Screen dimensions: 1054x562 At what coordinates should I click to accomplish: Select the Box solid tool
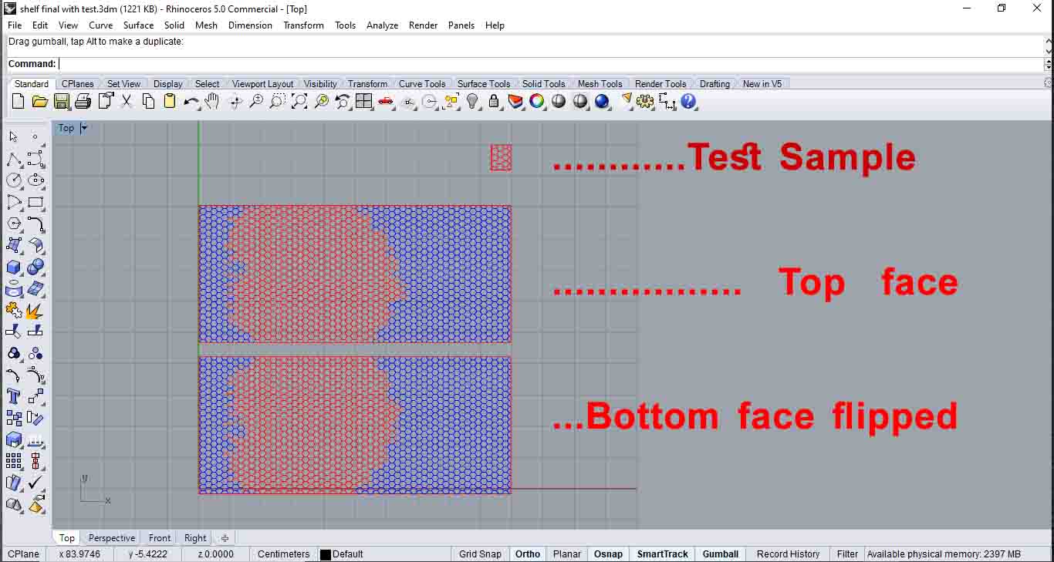tap(14, 267)
